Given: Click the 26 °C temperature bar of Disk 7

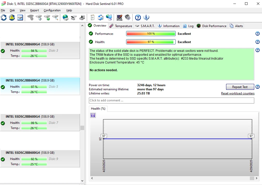Looking at the screenshot, I should [x=34, y=128].
